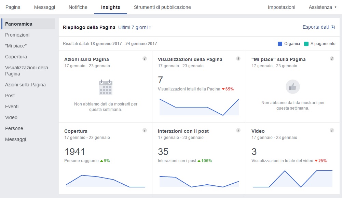342x198 pixels.
Task: Click the Risultati datati date range text
Action: pos(110,44)
